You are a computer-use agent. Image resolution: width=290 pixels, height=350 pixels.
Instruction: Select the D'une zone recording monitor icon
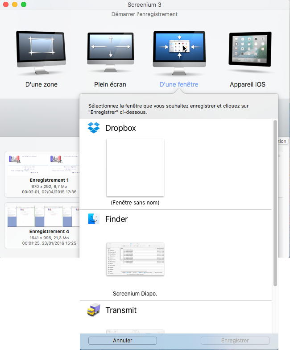[41, 53]
